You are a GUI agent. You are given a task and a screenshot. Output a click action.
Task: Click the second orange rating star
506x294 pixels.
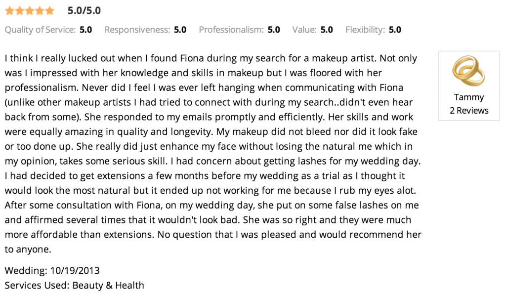point(20,11)
